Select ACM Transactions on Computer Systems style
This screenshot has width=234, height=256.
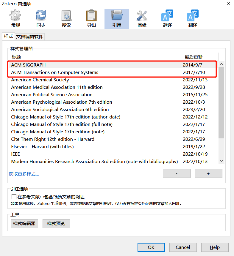click(x=113, y=72)
